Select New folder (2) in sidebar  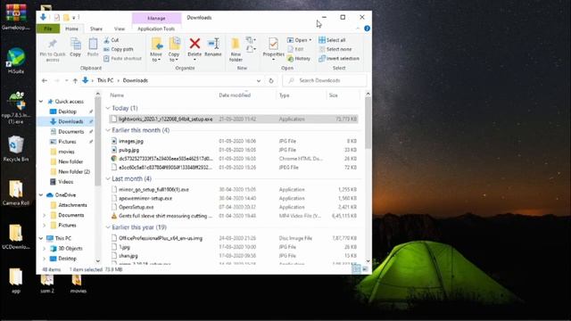coord(74,171)
